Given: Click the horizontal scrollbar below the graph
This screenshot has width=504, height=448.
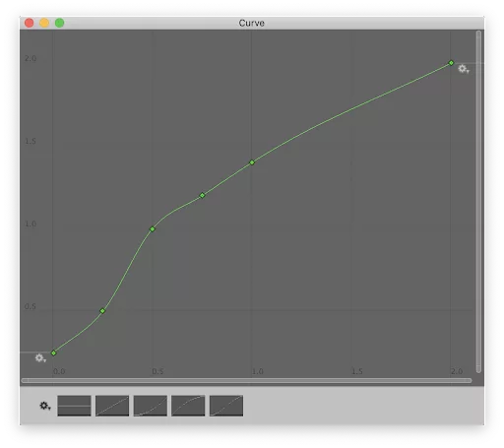Looking at the screenshot, I should coord(246,380).
